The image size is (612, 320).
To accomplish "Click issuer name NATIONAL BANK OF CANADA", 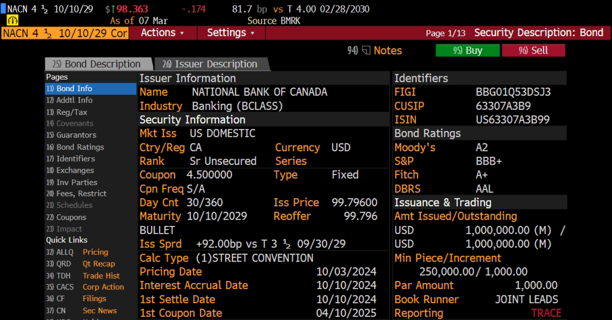I will pyautogui.click(x=260, y=92).
